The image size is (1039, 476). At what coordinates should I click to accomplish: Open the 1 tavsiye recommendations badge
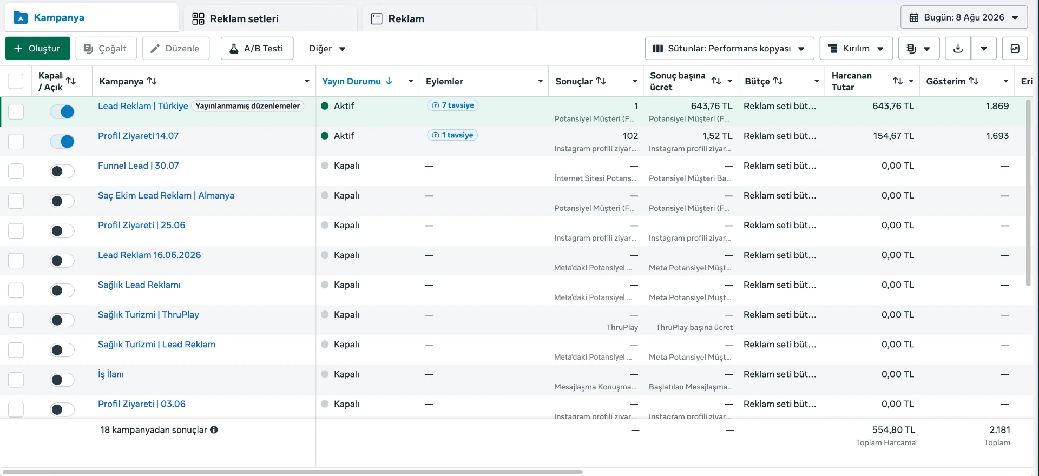tap(452, 135)
